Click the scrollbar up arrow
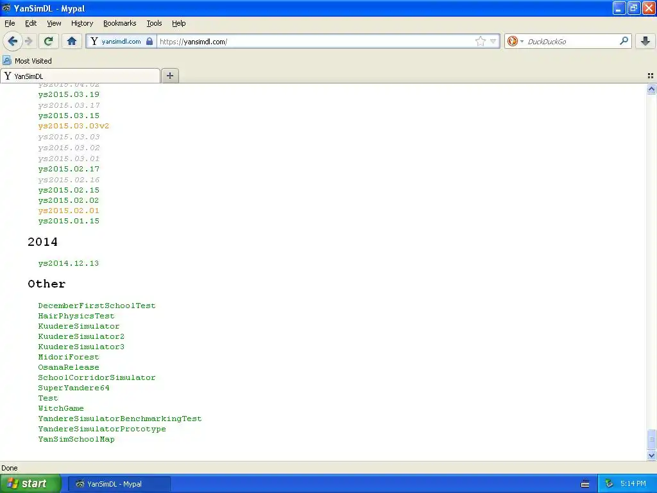Screen dimensions: 657x493 pyautogui.click(x=651, y=89)
